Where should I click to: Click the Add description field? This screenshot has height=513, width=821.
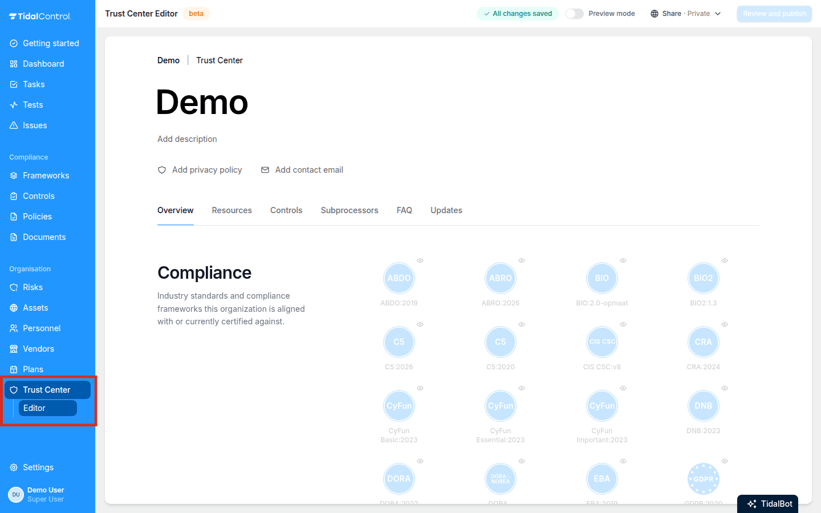tap(187, 139)
